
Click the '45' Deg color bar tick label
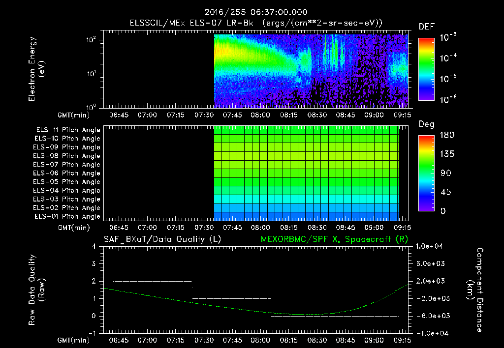445,192
